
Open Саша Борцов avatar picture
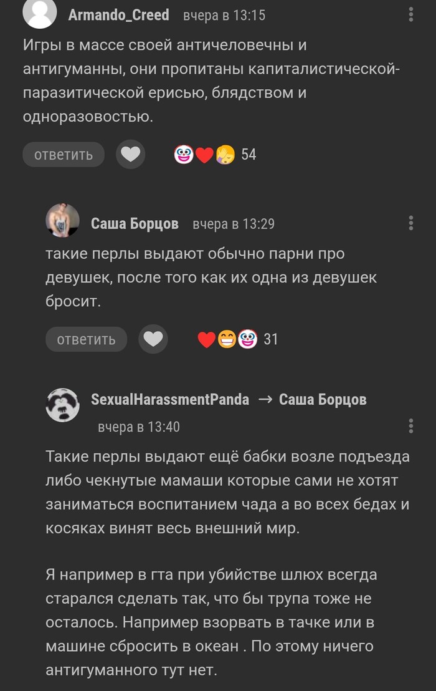pos(63,221)
